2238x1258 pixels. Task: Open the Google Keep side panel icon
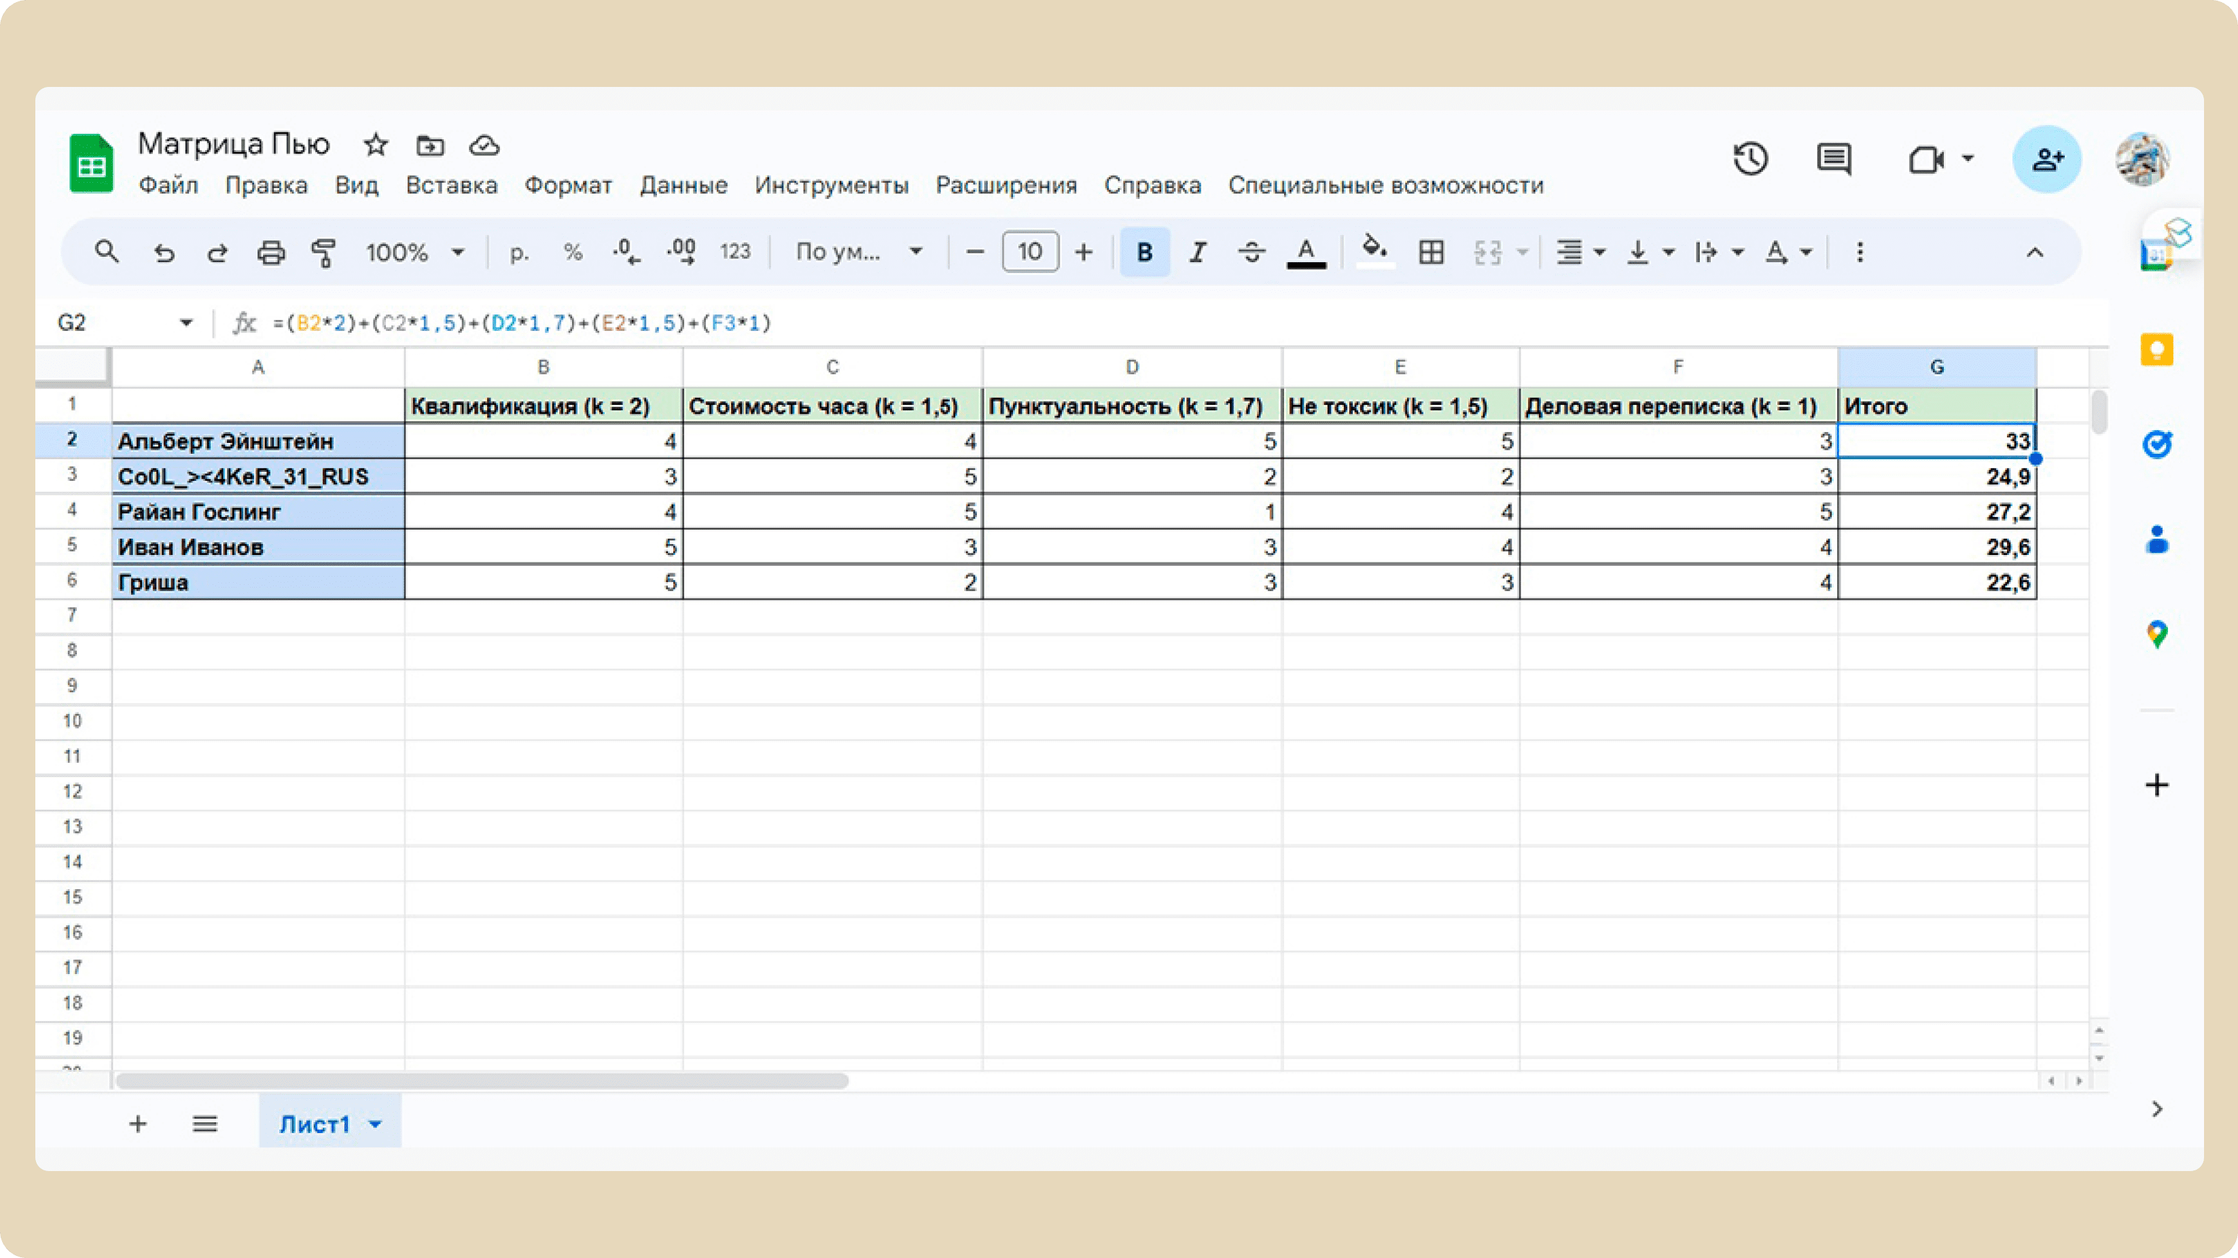[2157, 350]
